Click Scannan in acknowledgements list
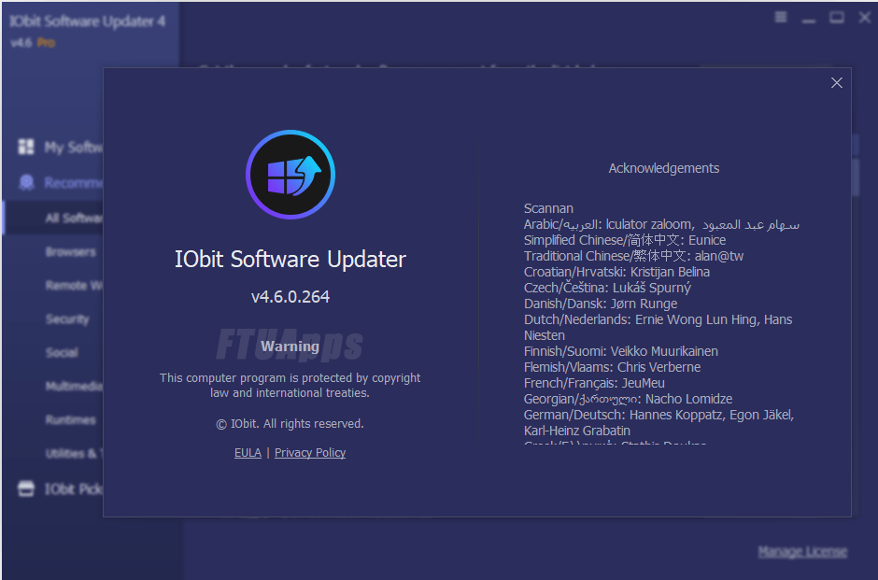Image resolution: width=878 pixels, height=580 pixels. [x=548, y=208]
